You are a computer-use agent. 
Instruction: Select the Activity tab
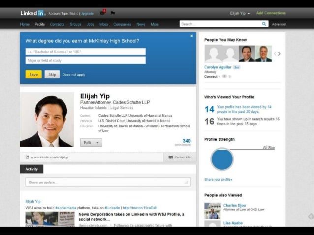(x=31, y=169)
